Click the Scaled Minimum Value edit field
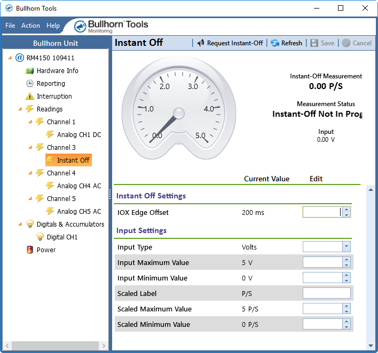The image size is (378, 353). [x=322, y=324]
